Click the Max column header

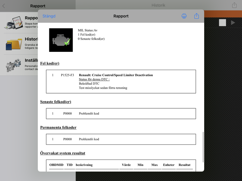155,165
